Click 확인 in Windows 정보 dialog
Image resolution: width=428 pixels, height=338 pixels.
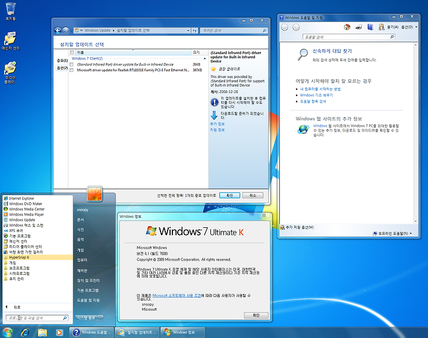256,315
